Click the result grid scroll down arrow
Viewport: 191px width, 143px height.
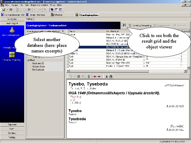click(188, 68)
